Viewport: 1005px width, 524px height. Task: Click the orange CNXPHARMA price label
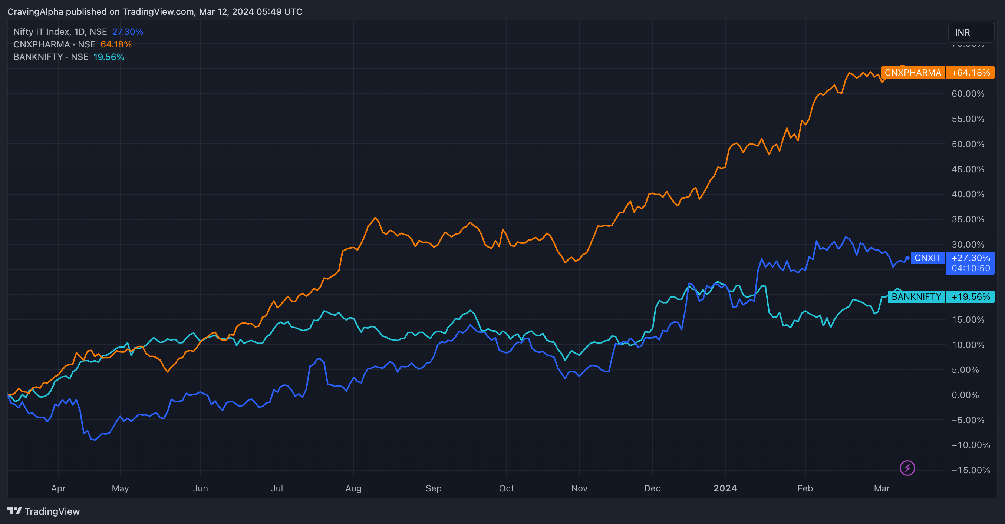913,73
